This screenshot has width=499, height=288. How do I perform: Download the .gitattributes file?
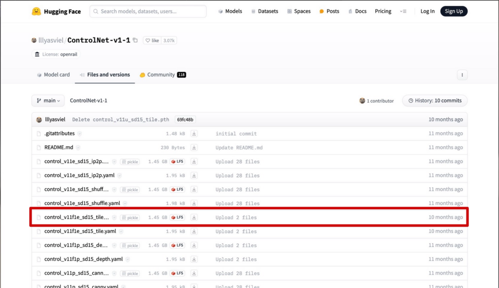pos(194,133)
